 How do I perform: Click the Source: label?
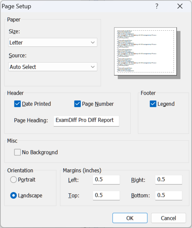(x=18, y=56)
